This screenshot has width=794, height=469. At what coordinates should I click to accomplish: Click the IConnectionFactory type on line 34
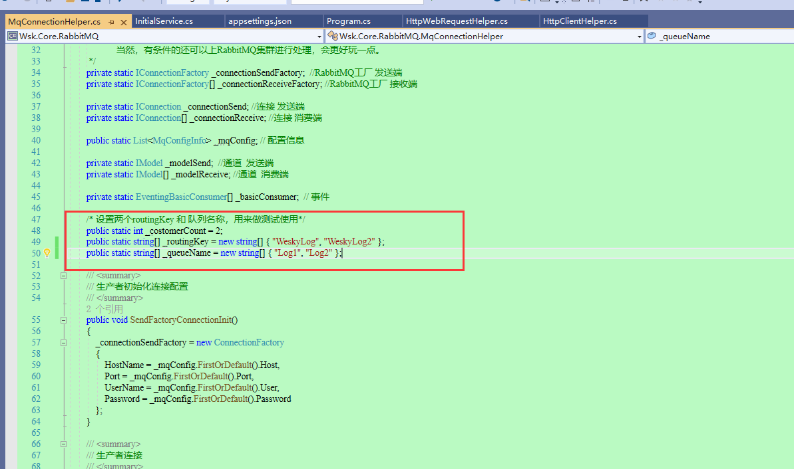point(172,73)
